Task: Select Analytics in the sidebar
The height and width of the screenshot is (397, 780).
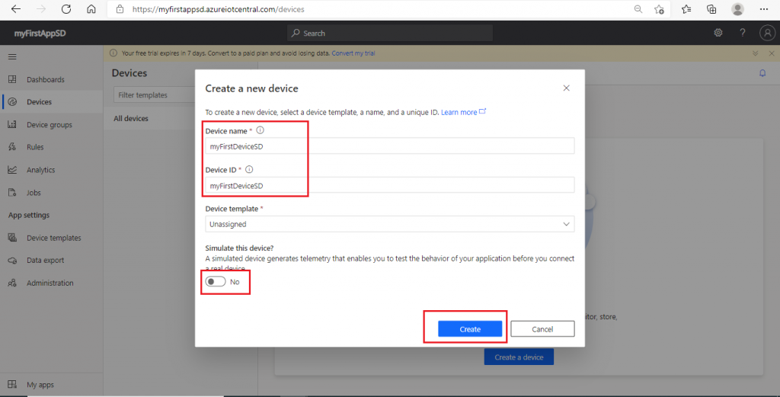Action: pos(40,170)
